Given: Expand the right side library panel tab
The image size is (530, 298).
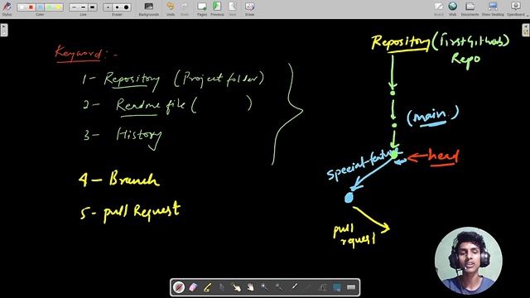Looking at the screenshot, I should tap(526, 30).
